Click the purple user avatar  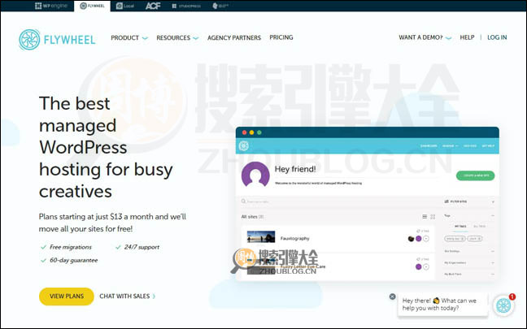pyautogui.click(x=255, y=174)
